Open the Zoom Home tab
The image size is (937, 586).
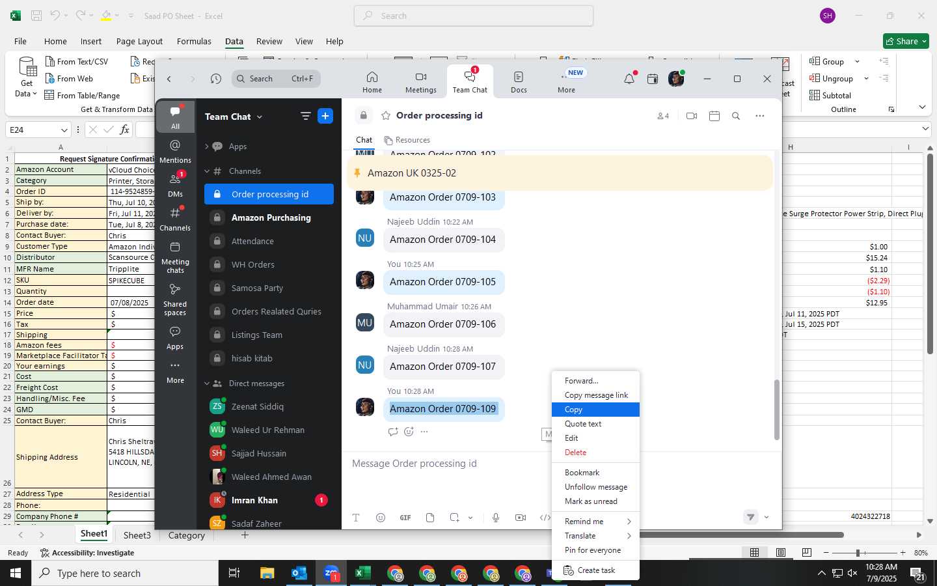click(372, 82)
